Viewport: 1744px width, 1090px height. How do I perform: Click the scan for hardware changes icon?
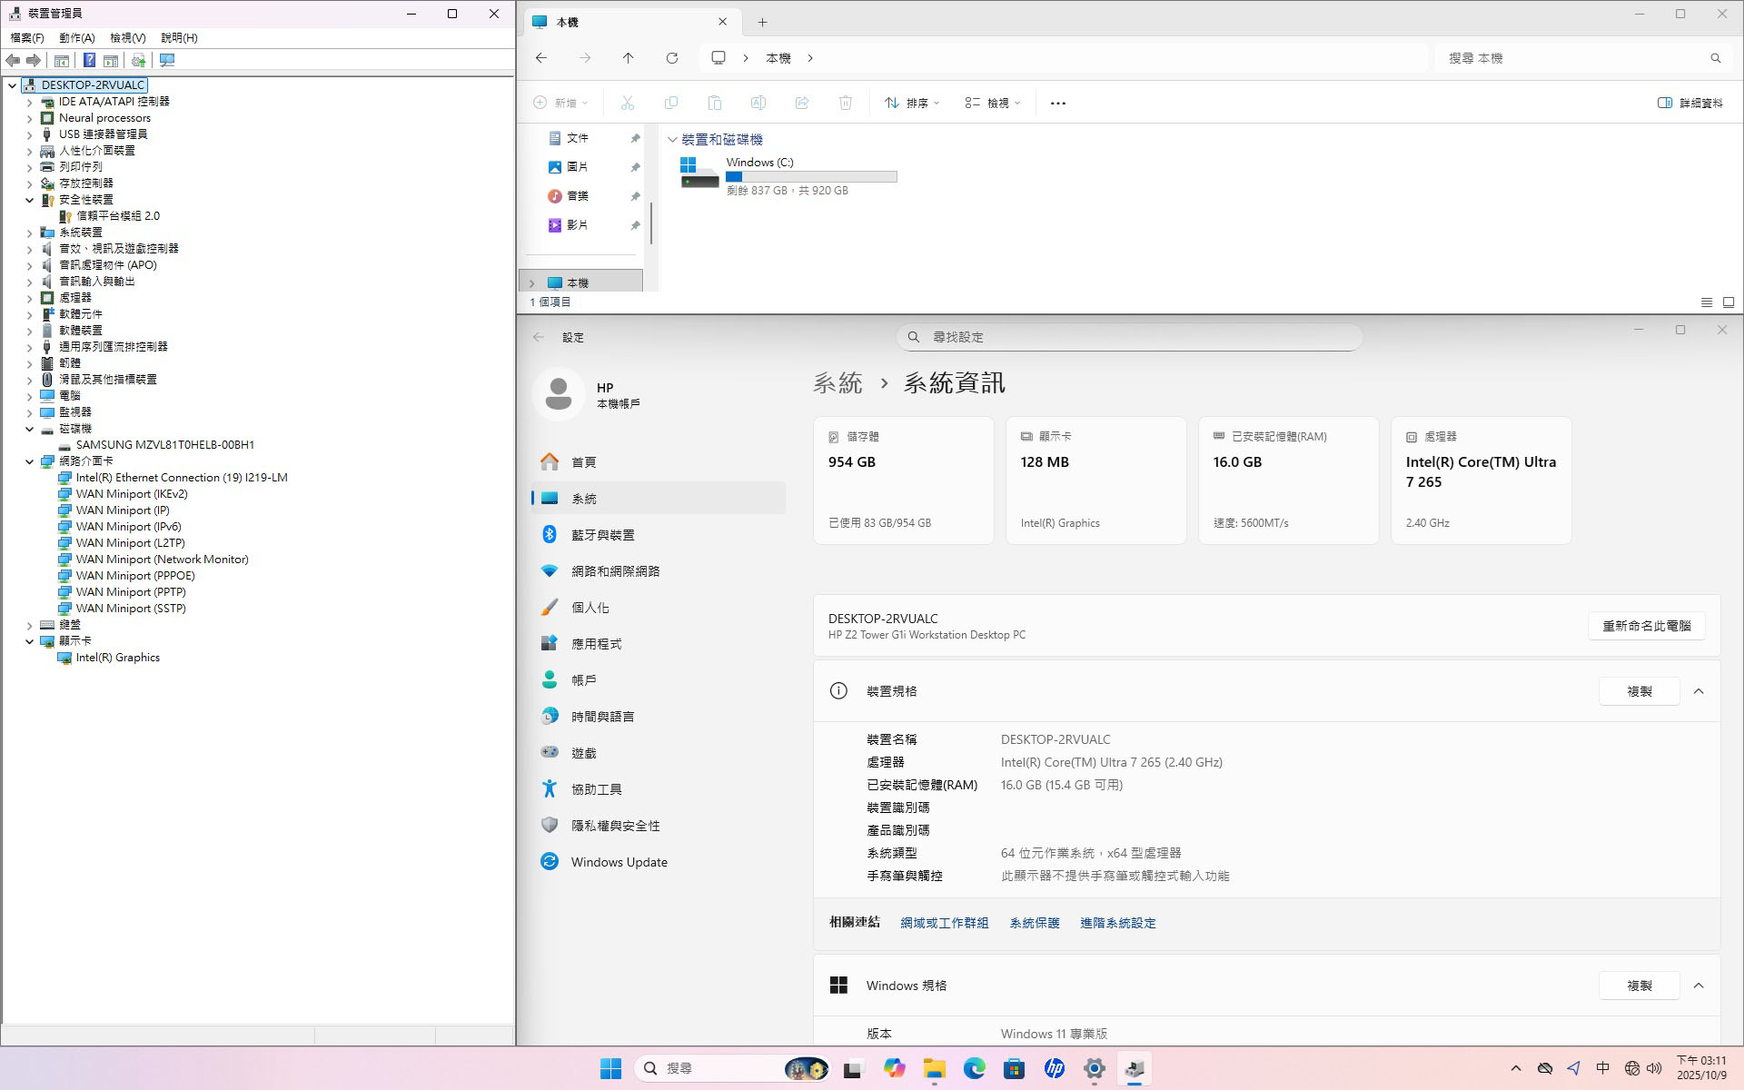[167, 60]
